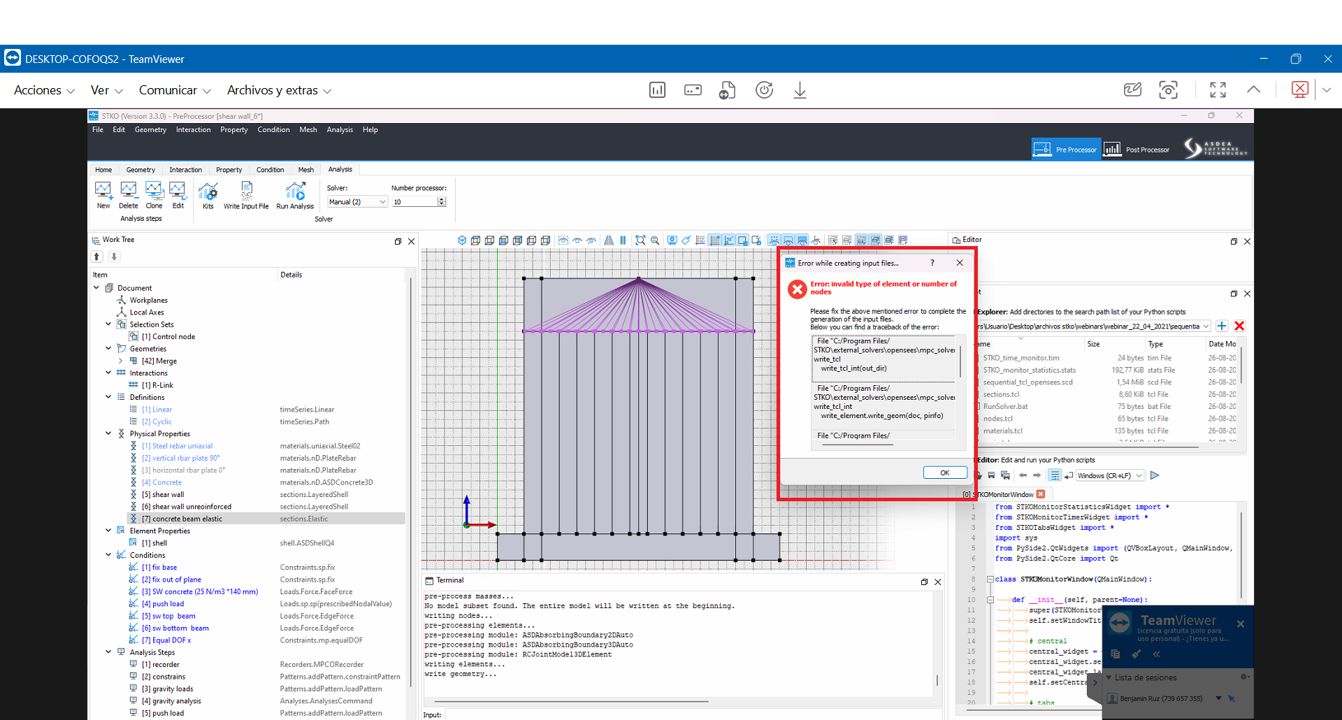Screen dimensions: 1342x720
Task: Click the Terminal Input field
Action: click(692, 714)
